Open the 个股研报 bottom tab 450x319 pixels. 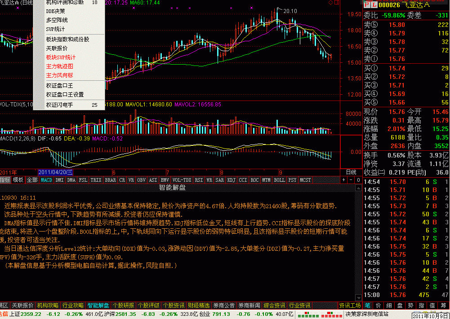pos(124,306)
